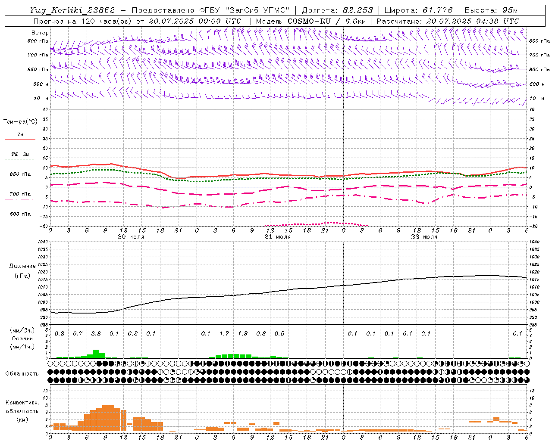Click the 500 гПа temperature legend entry
552x441 pixels.
tap(20, 214)
